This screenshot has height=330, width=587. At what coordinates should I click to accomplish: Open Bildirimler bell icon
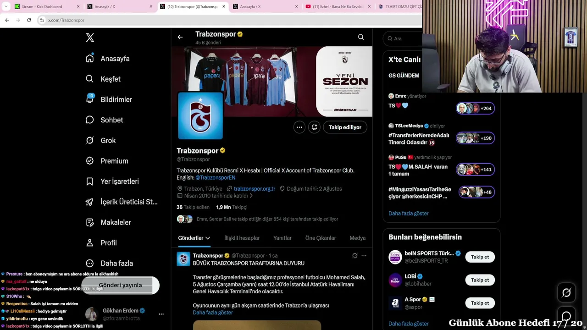point(90,99)
